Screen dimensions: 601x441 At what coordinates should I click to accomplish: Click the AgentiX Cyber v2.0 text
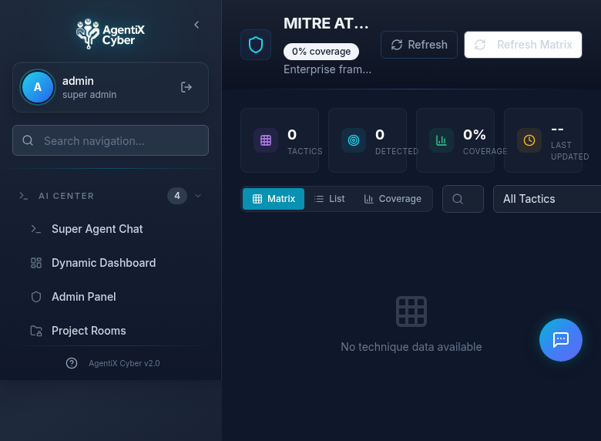point(124,363)
